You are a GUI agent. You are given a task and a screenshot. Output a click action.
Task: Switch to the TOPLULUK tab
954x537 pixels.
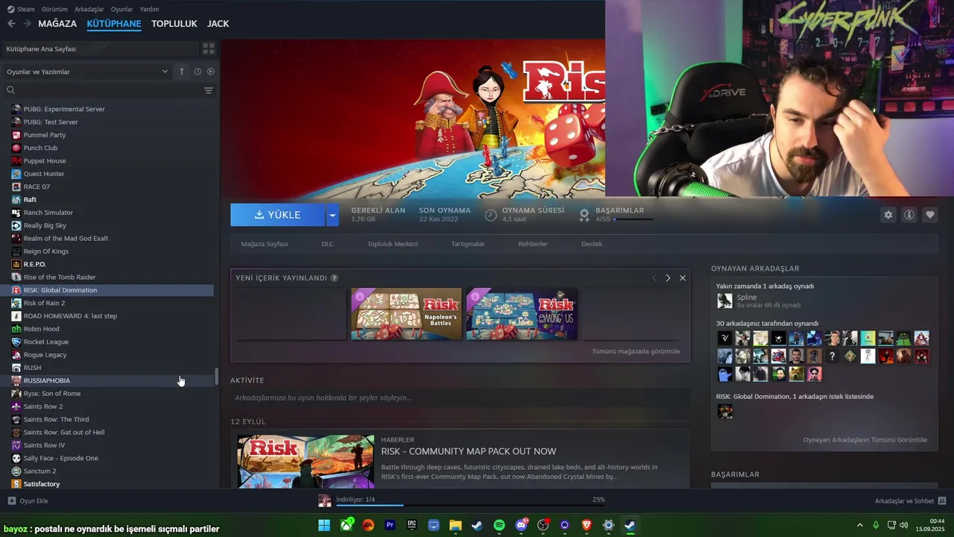(174, 24)
